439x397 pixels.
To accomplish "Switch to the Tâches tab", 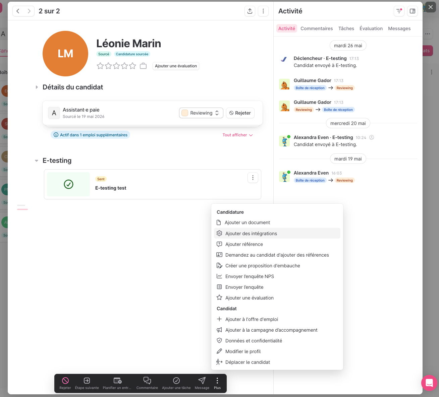I will (x=346, y=28).
